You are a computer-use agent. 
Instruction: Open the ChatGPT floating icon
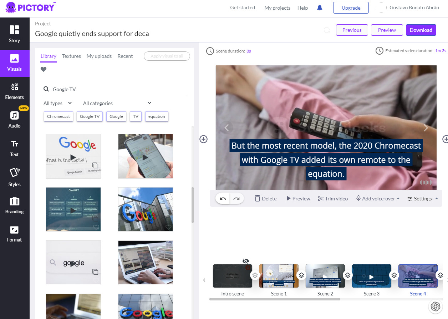tap(435, 306)
